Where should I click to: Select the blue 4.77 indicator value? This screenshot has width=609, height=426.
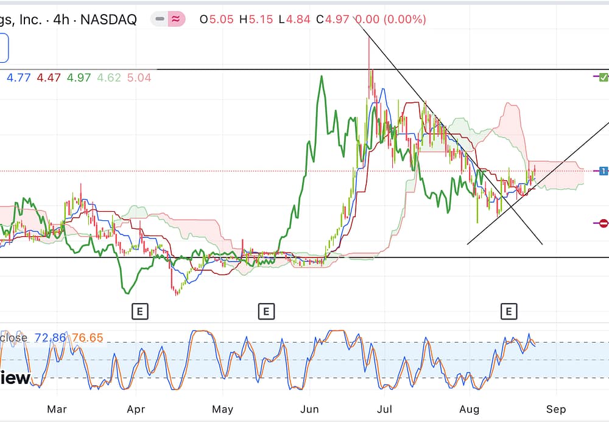tap(18, 78)
